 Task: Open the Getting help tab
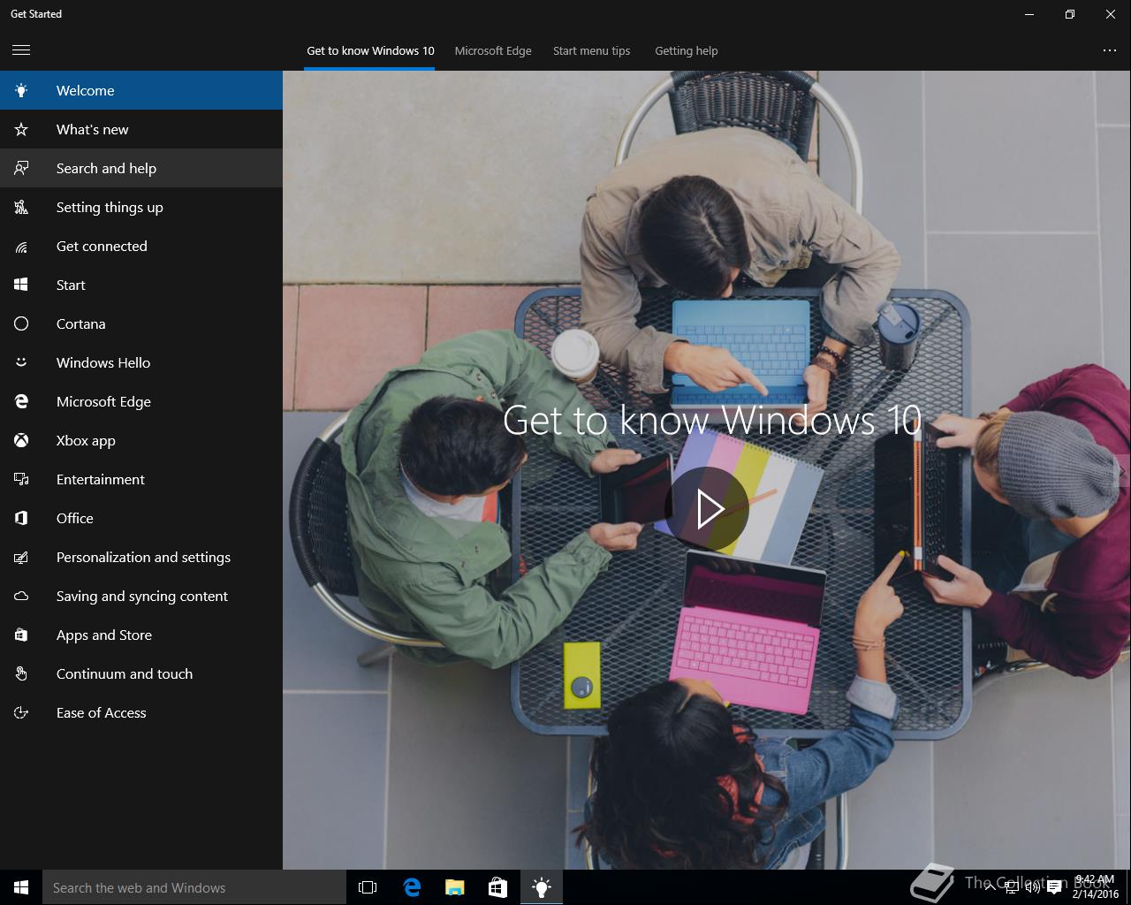(686, 51)
